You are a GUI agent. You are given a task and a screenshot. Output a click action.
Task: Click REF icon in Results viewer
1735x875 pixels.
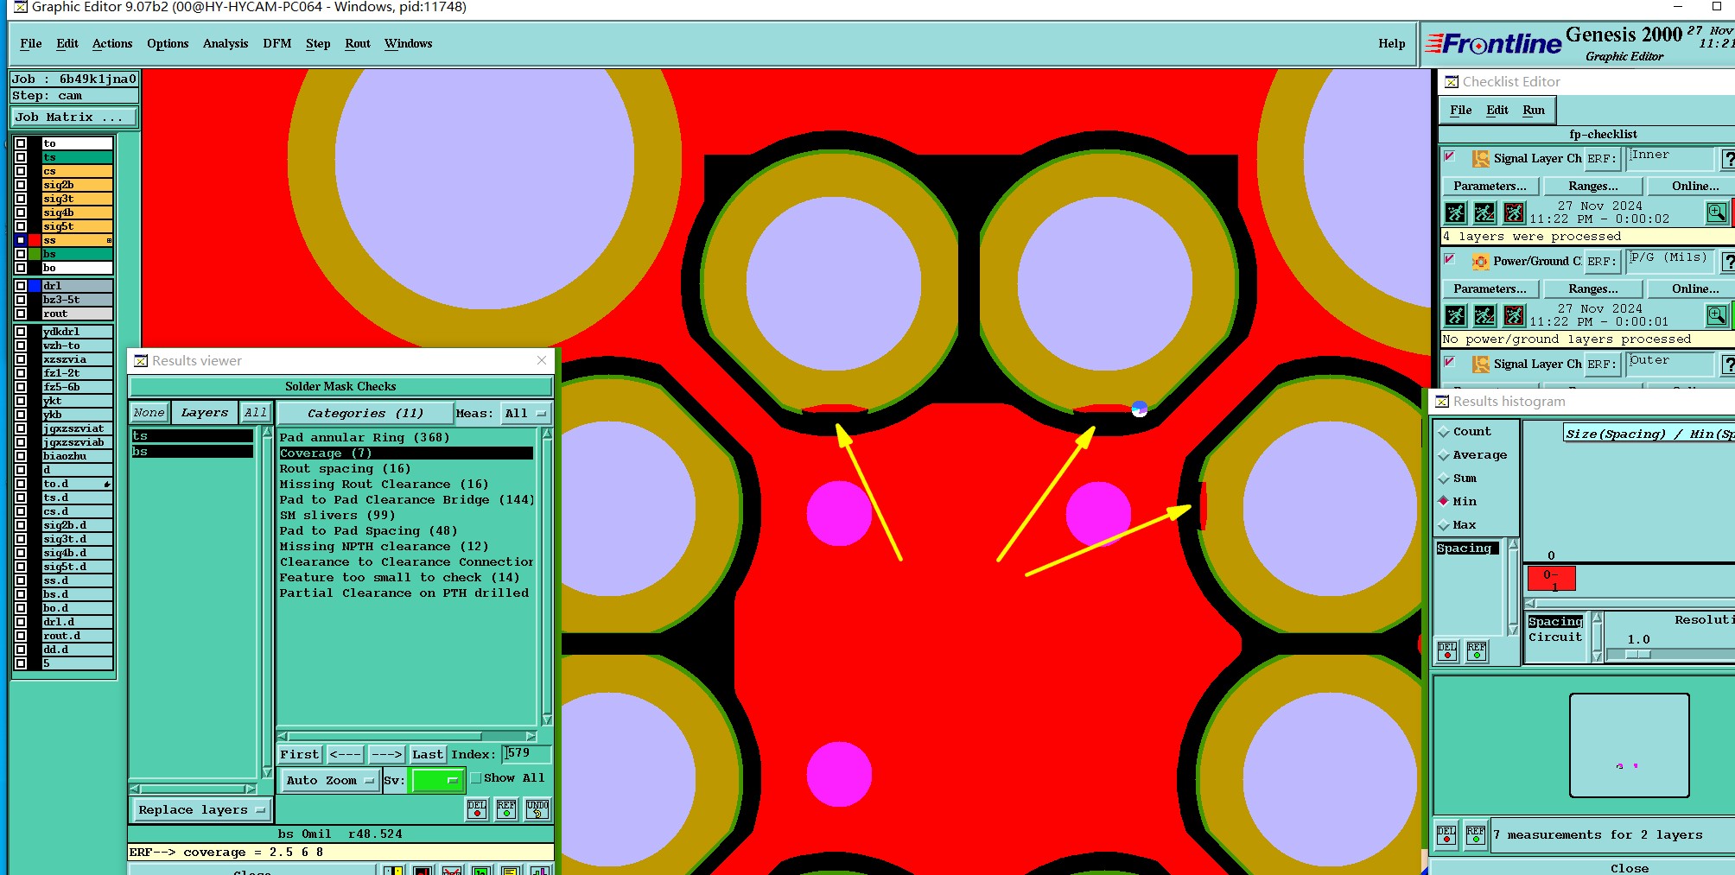506,809
